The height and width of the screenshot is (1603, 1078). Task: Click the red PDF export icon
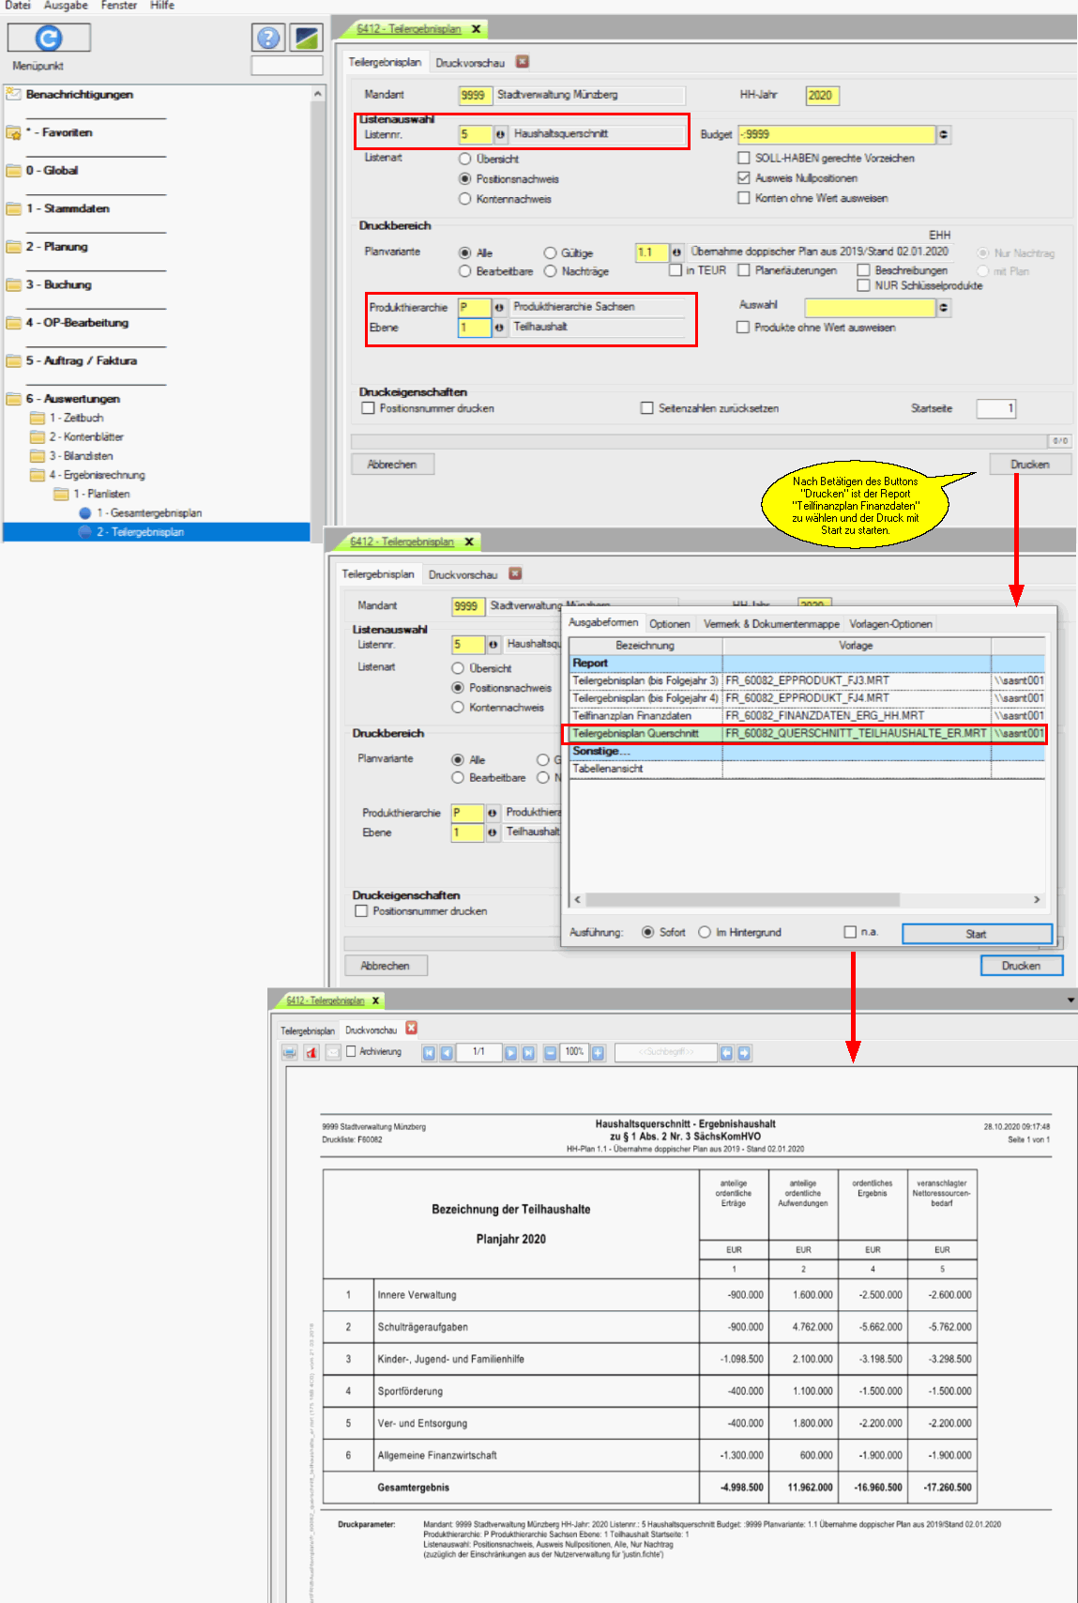pos(311,1053)
